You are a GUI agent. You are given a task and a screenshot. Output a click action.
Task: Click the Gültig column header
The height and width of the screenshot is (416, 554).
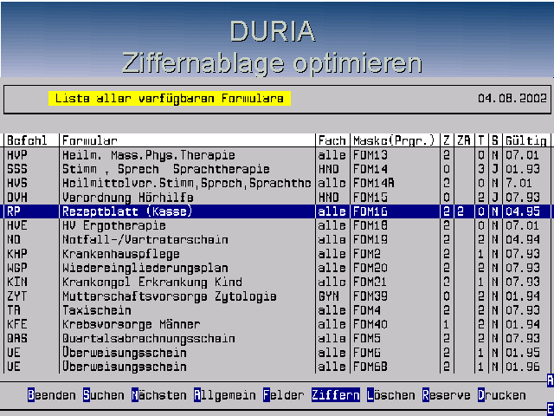[526, 140]
